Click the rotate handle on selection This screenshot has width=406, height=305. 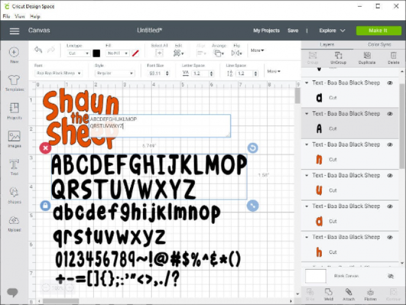pos(253,148)
